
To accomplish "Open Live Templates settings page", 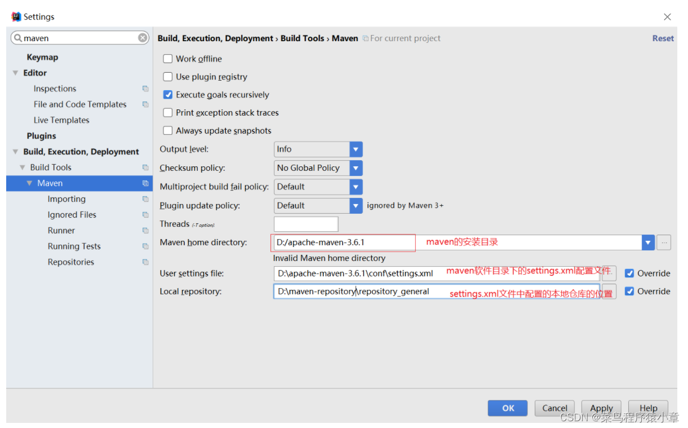I will [61, 120].
